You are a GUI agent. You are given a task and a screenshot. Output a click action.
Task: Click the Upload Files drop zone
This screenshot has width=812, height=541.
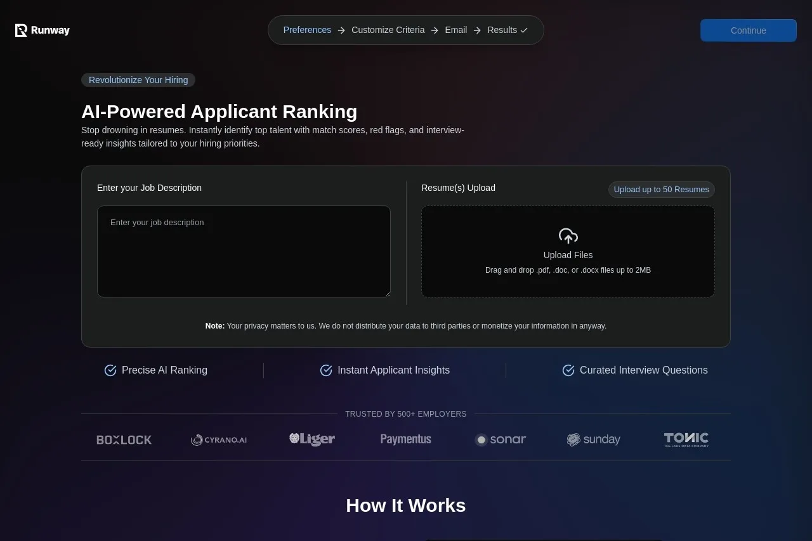point(568,251)
